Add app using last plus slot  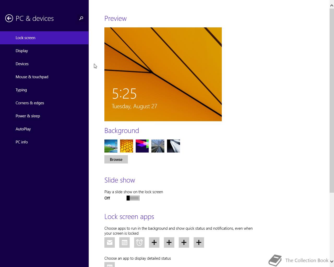[x=199, y=242]
